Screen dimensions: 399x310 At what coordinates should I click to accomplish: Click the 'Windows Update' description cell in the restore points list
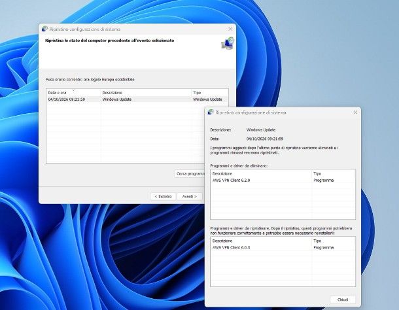tap(117, 99)
